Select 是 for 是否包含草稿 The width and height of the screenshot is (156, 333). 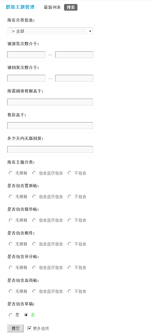10,315
